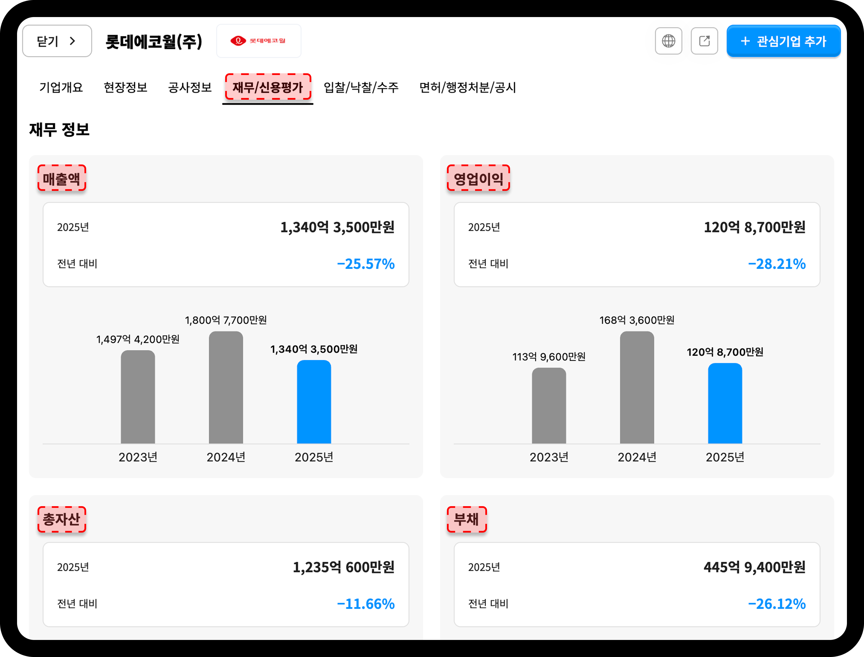Click the globe website icon
This screenshot has height=657, width=864.
(668, 41)
